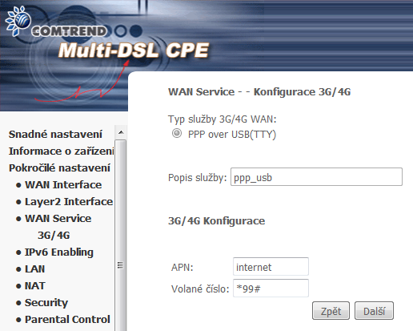This screenshot has height=331, width=413.
Task: Click the sidebar scrollbar thumb
Action: click(121, 235)
